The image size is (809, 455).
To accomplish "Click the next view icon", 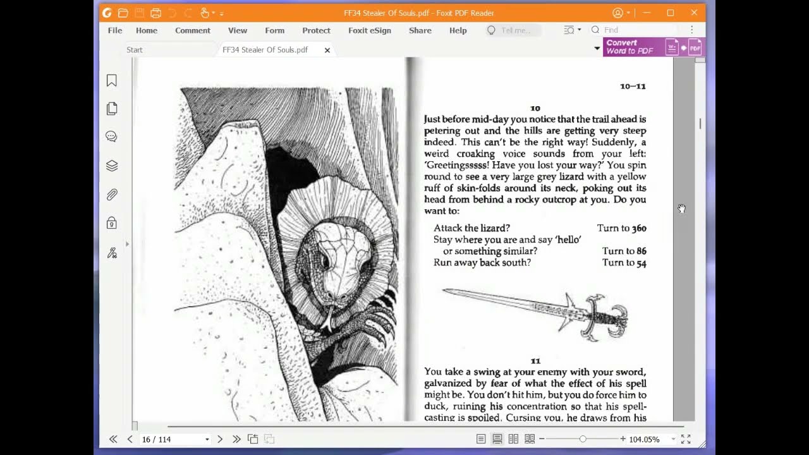I will tap(269, 439).
